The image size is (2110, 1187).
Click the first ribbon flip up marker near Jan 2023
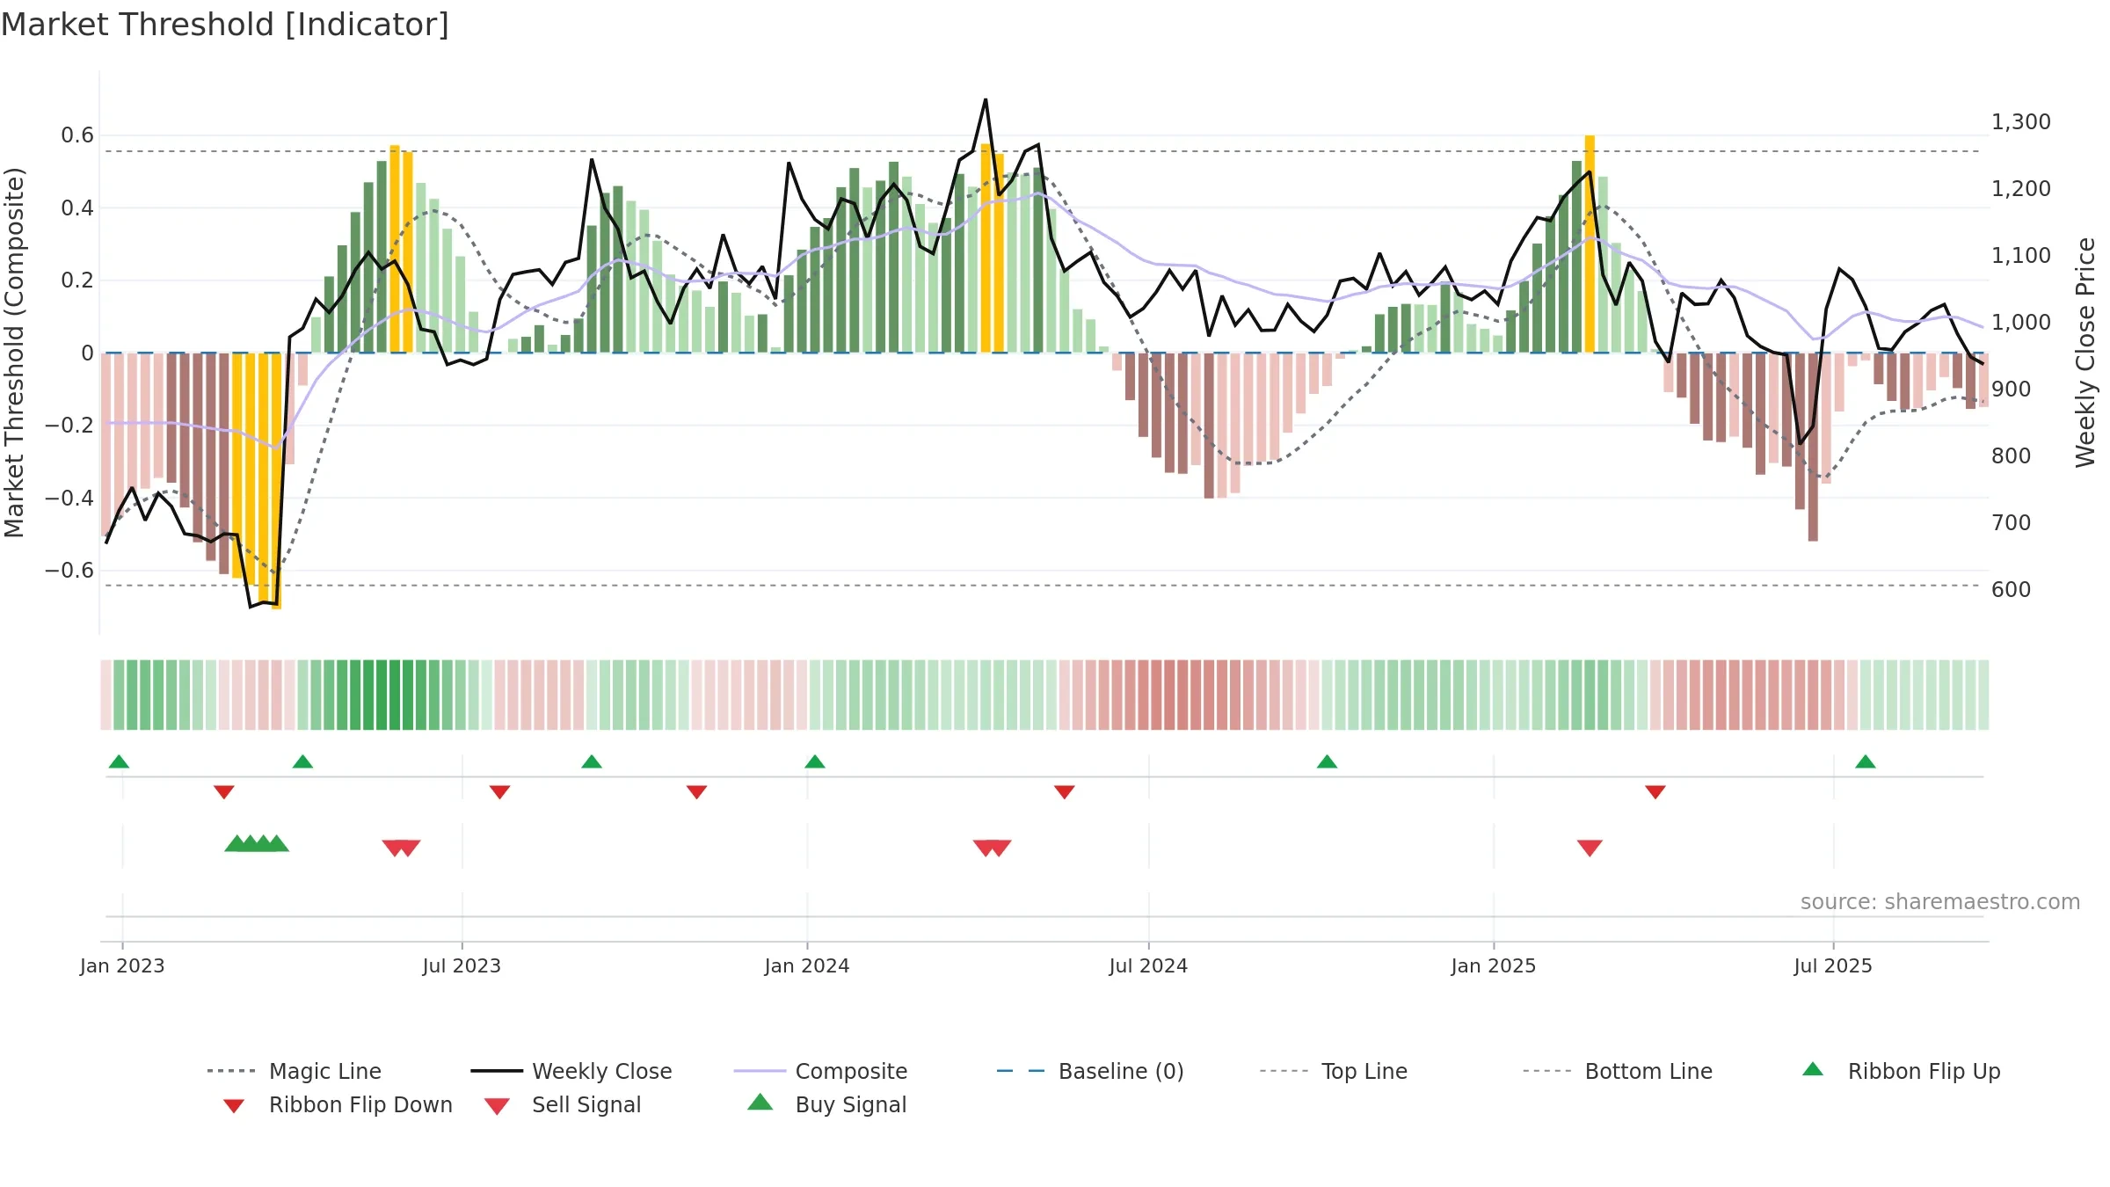point(119,761)
